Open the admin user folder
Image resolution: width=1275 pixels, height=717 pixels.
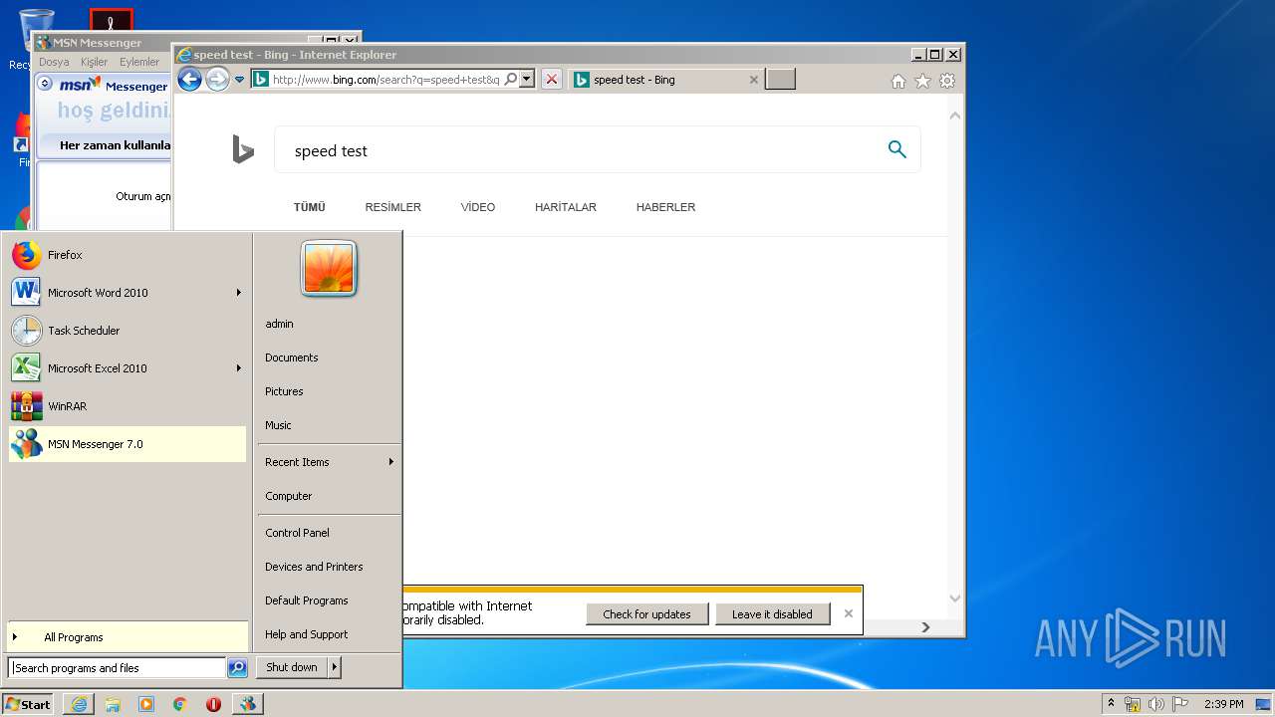click(x=329, y=324)
